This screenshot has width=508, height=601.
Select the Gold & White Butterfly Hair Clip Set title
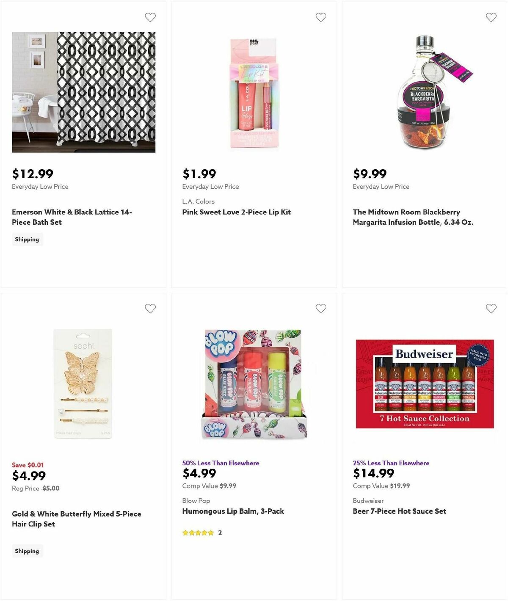(76, 518)
